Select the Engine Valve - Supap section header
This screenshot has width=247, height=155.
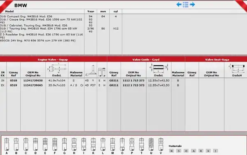53,59
